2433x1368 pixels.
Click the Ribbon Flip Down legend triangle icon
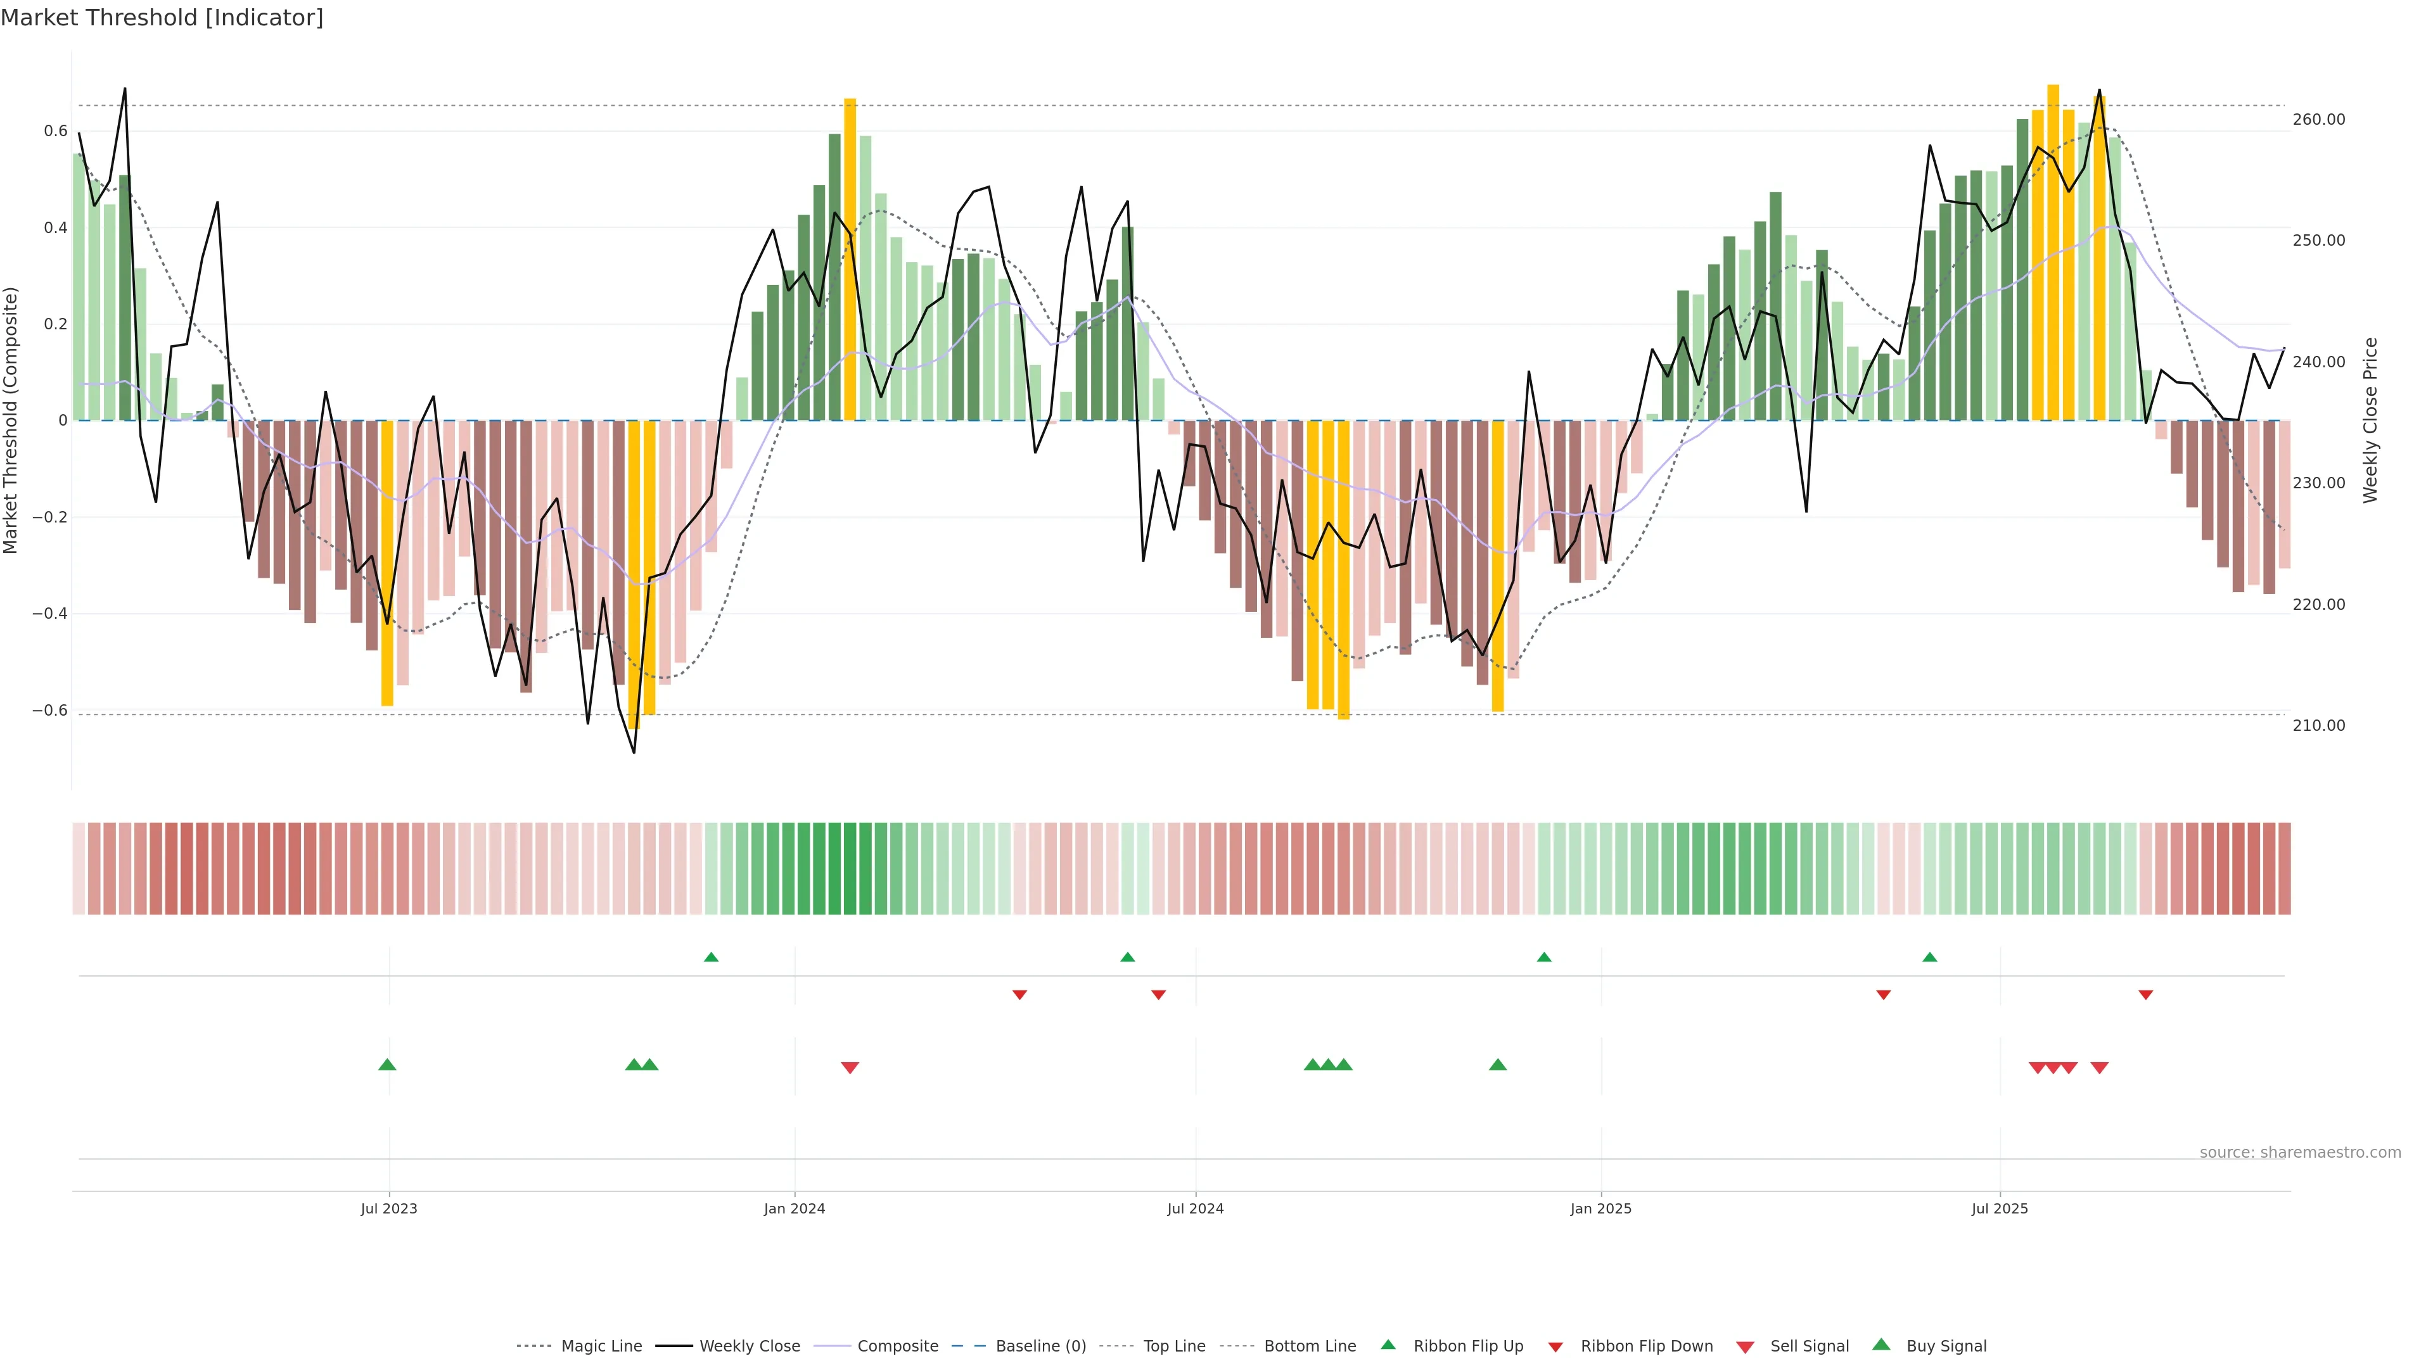1555,1347
